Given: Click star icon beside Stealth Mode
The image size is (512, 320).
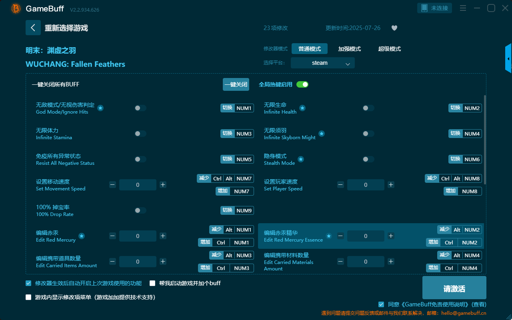Looking at the screenshot, I should click(x=301, y=159).
